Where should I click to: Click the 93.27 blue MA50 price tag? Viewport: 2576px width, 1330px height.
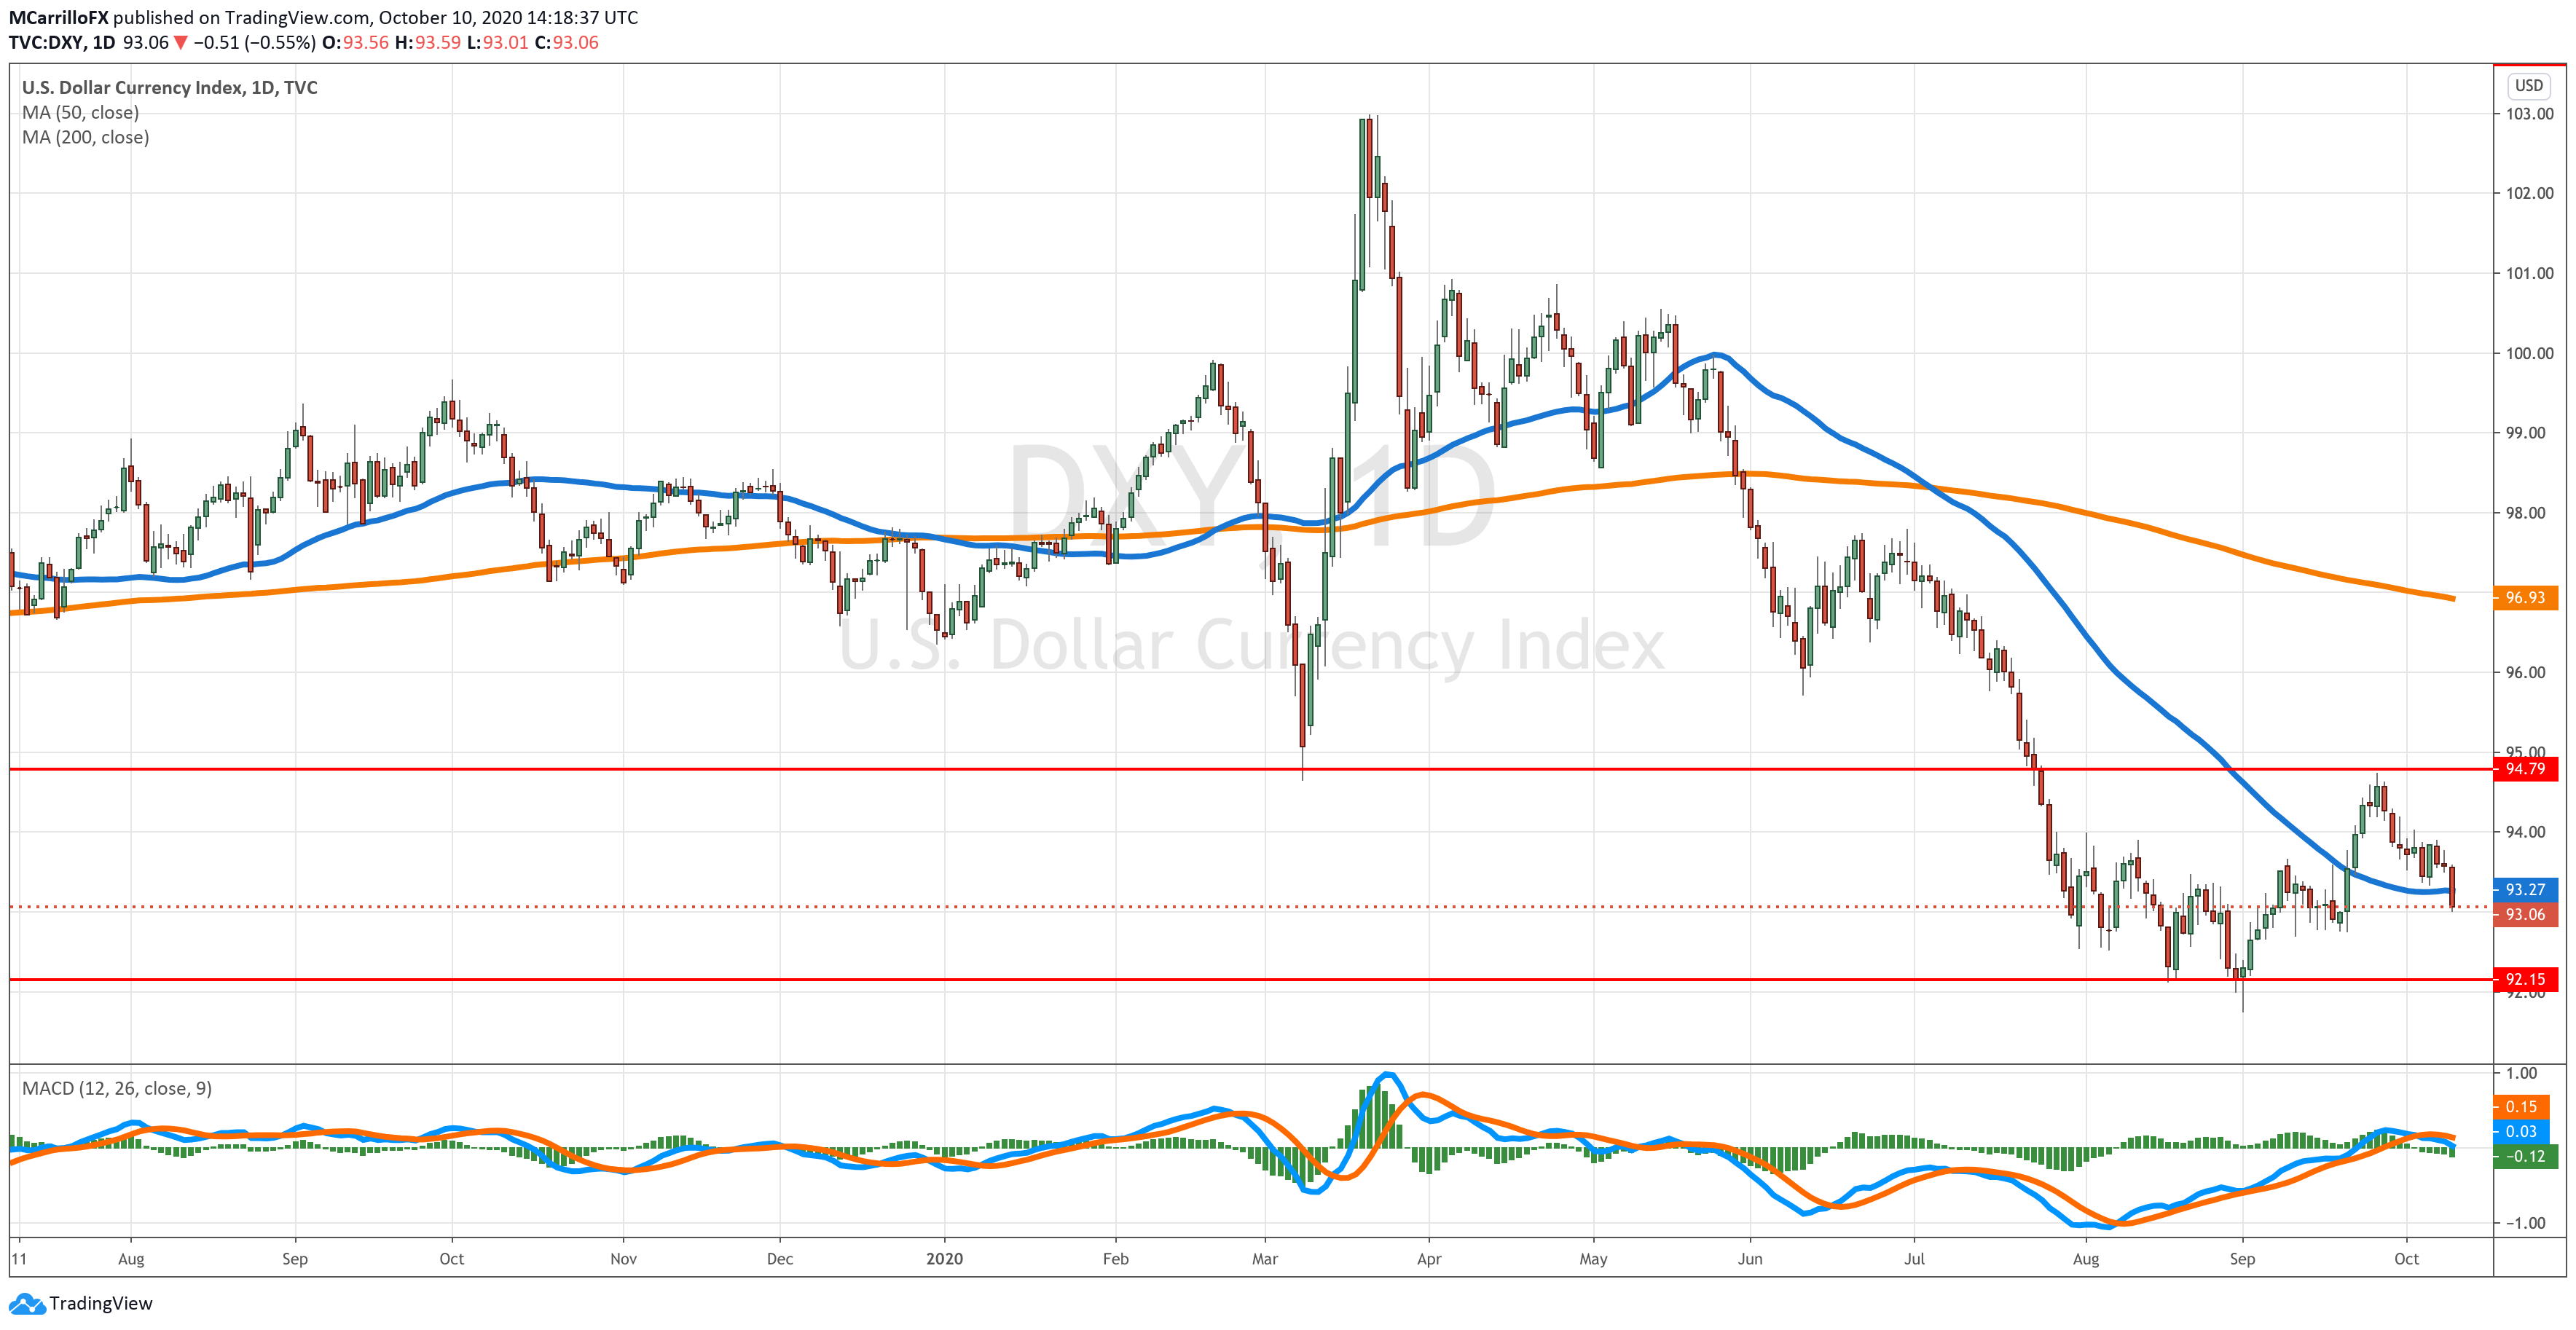click(2525, 889)
